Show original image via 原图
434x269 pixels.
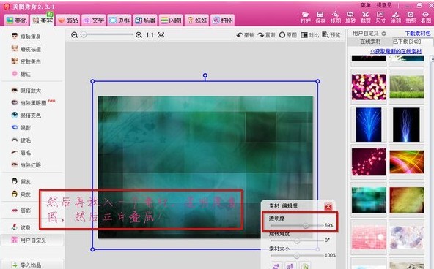point(288,35)
